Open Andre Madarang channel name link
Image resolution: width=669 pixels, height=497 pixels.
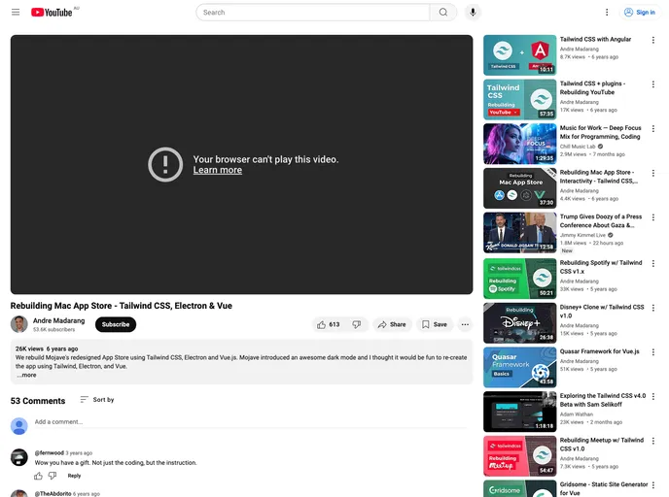coord(59,320)
